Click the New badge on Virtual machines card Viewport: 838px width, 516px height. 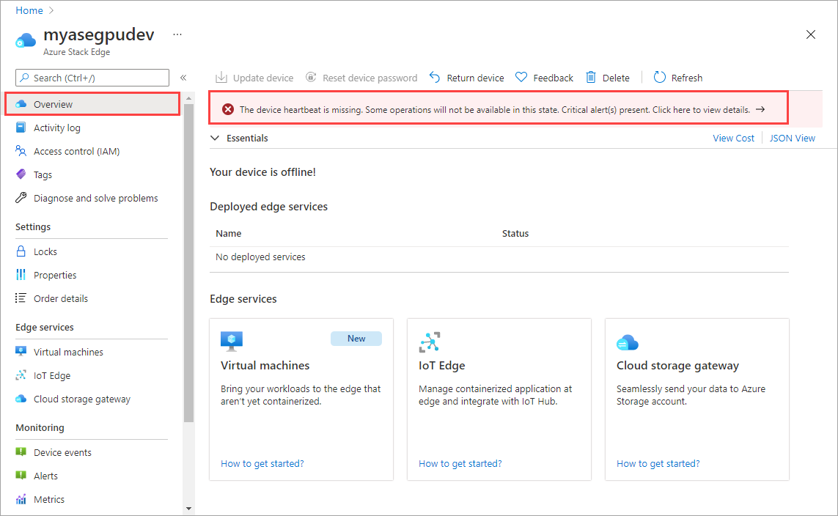point(356,339)
